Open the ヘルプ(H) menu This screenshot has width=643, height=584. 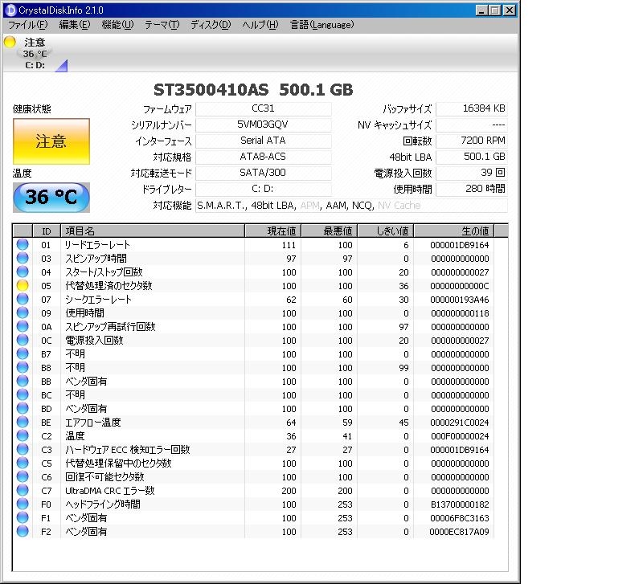[x=260, y=25]
